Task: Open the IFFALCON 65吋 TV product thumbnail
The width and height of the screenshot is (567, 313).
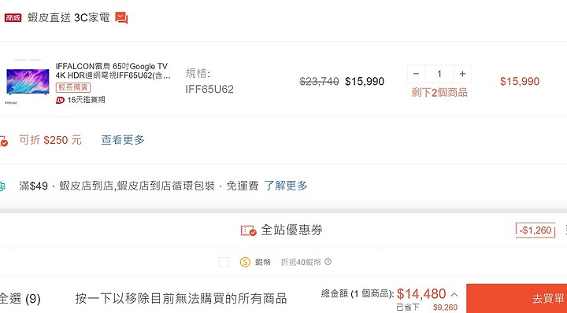Action: 28,82
